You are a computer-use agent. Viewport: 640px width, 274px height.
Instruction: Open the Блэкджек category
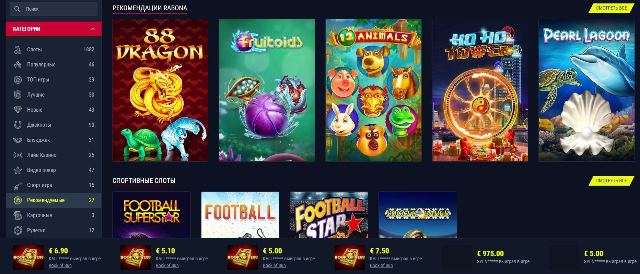click(x=54, y=140)
